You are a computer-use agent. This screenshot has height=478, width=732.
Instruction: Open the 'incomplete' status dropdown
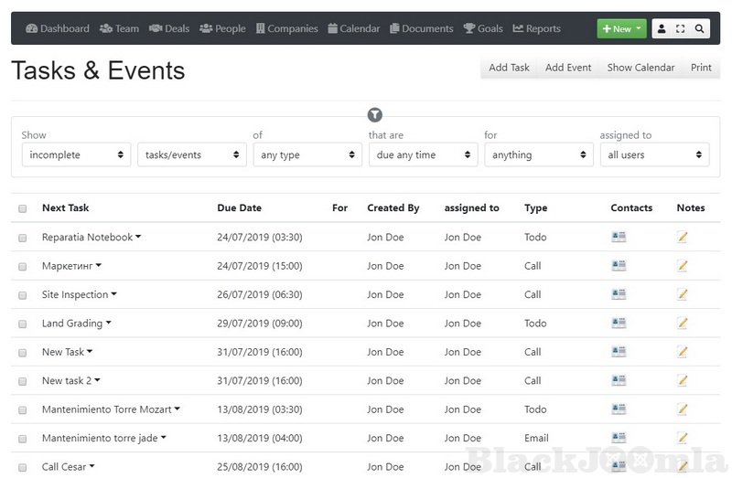click(x=76, y=155)
